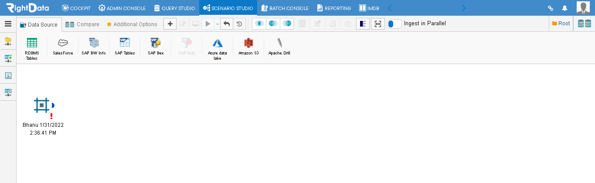595x183 pixels.
Task: Open the REPORTING section
Action: click(x=334, y=8)
